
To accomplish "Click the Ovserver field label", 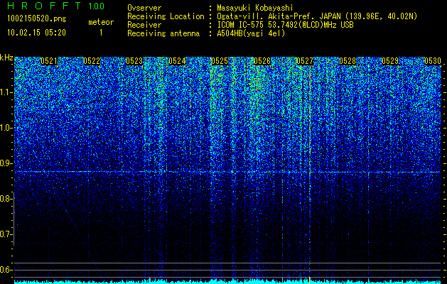I will click(144, 8).
